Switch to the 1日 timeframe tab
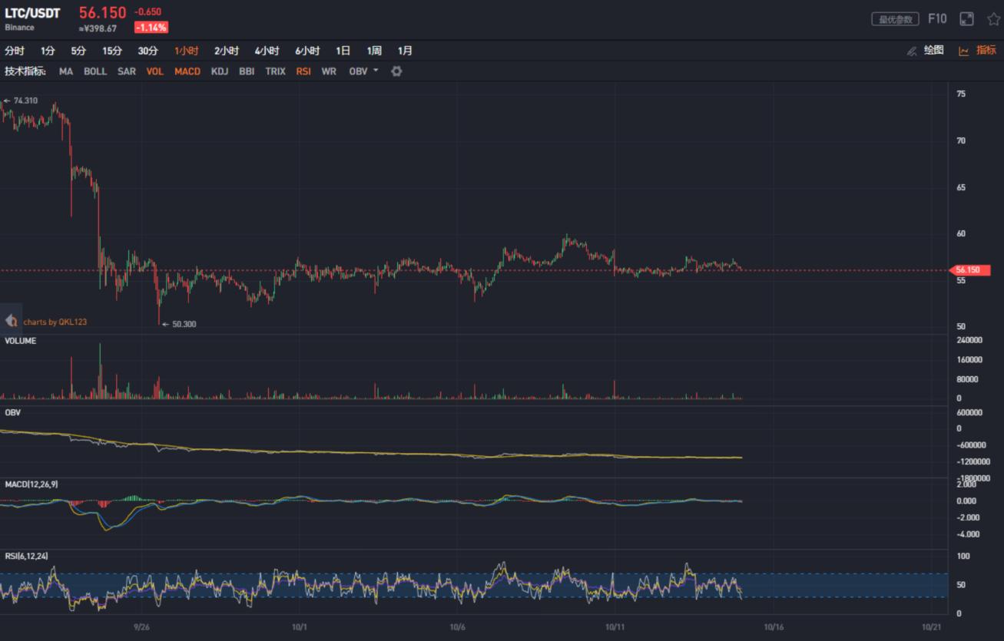Screen dimensions: 1004x641 coord(341,50)
